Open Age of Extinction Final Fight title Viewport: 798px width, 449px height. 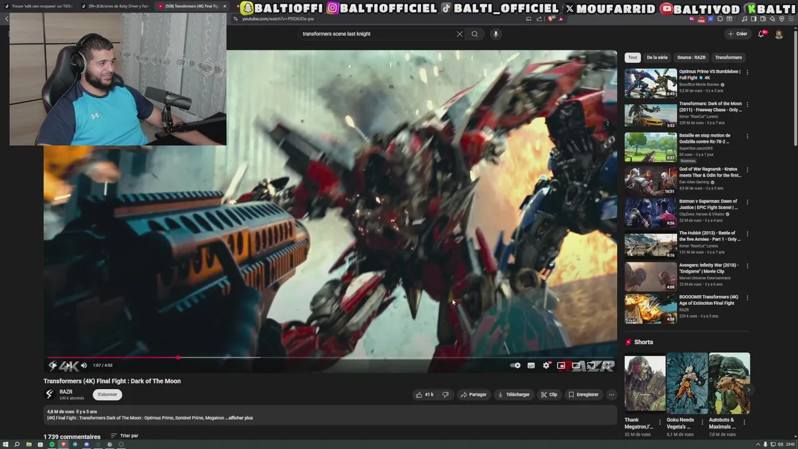(708, 300)
